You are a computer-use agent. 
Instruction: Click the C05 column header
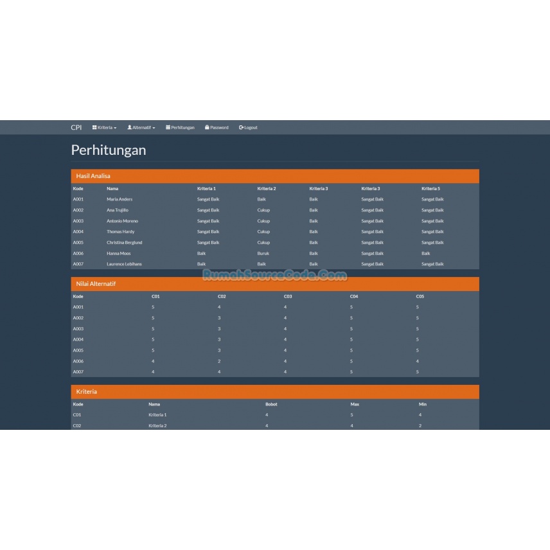(x=420, y=296)
